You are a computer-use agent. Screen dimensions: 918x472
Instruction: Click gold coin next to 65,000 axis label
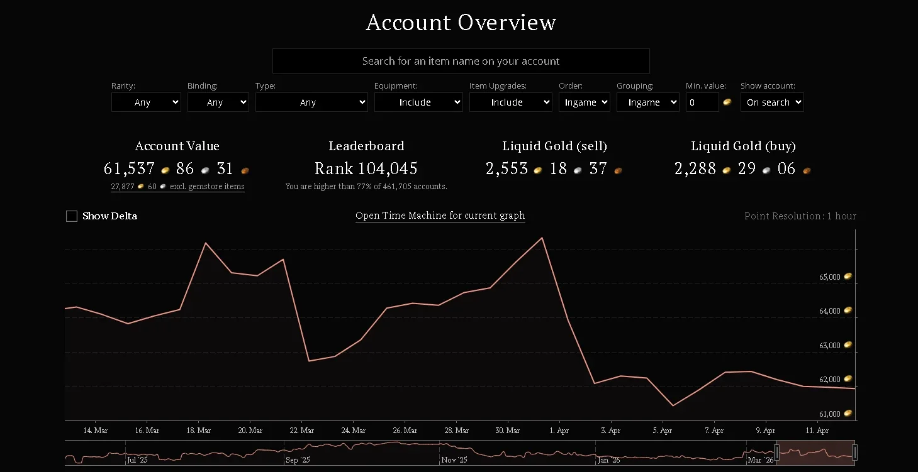coord(848,276)
